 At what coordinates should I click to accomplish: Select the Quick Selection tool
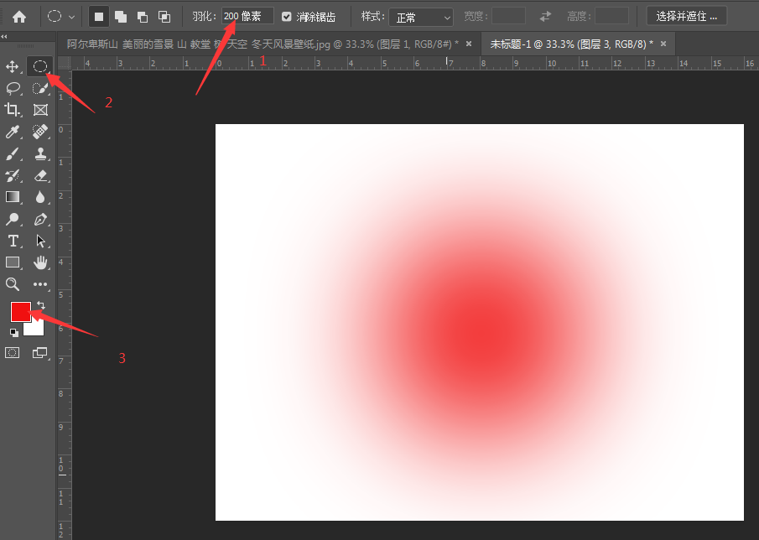point(40,88)
